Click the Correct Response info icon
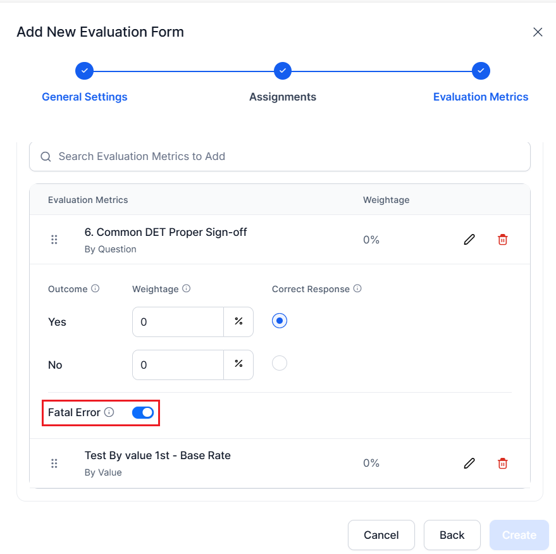 pos(357,288)
